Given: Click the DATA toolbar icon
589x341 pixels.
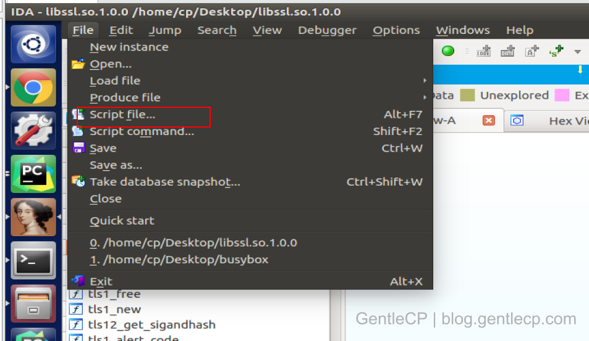Looking at the screenshot, I should tap(507, 51).
